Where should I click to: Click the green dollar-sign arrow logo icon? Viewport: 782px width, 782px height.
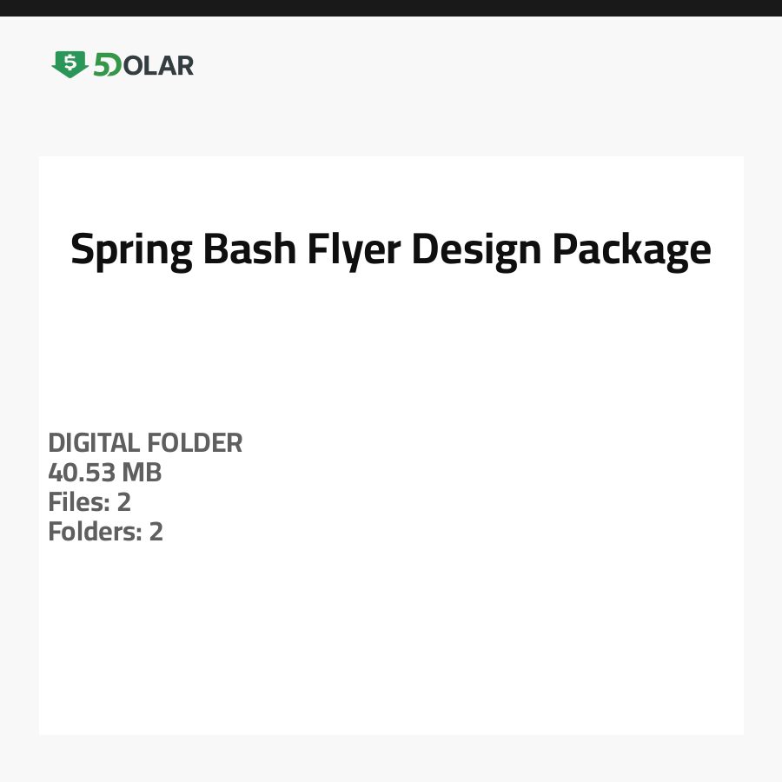(x=70, y=64)
